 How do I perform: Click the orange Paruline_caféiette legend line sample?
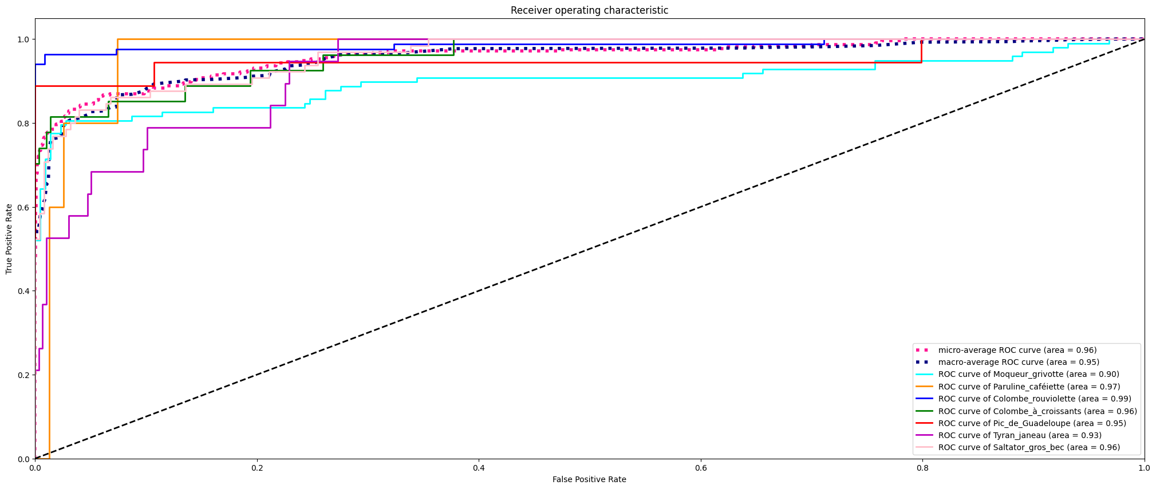(x=924, y=387)
